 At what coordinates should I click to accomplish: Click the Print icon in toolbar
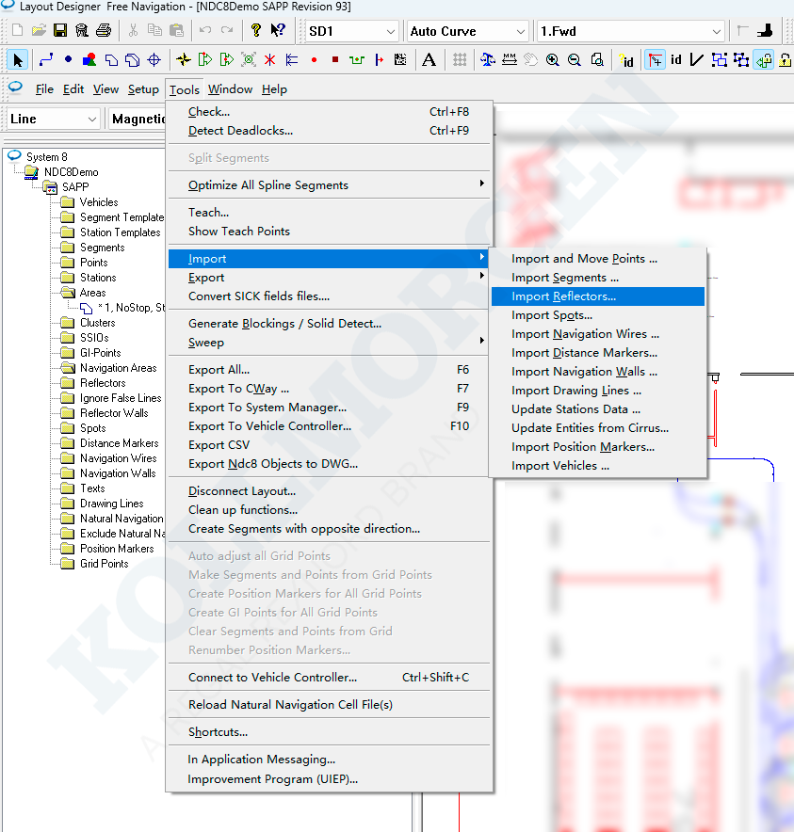pos(103,31)
